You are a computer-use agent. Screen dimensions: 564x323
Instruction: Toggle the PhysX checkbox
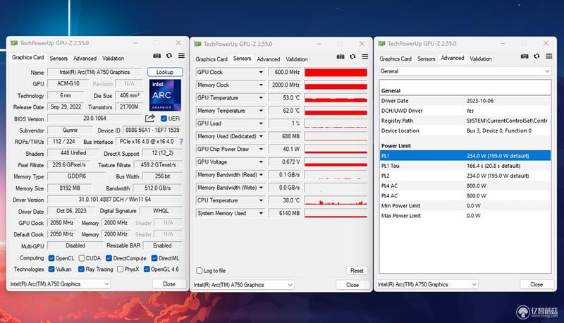[120, 269]
